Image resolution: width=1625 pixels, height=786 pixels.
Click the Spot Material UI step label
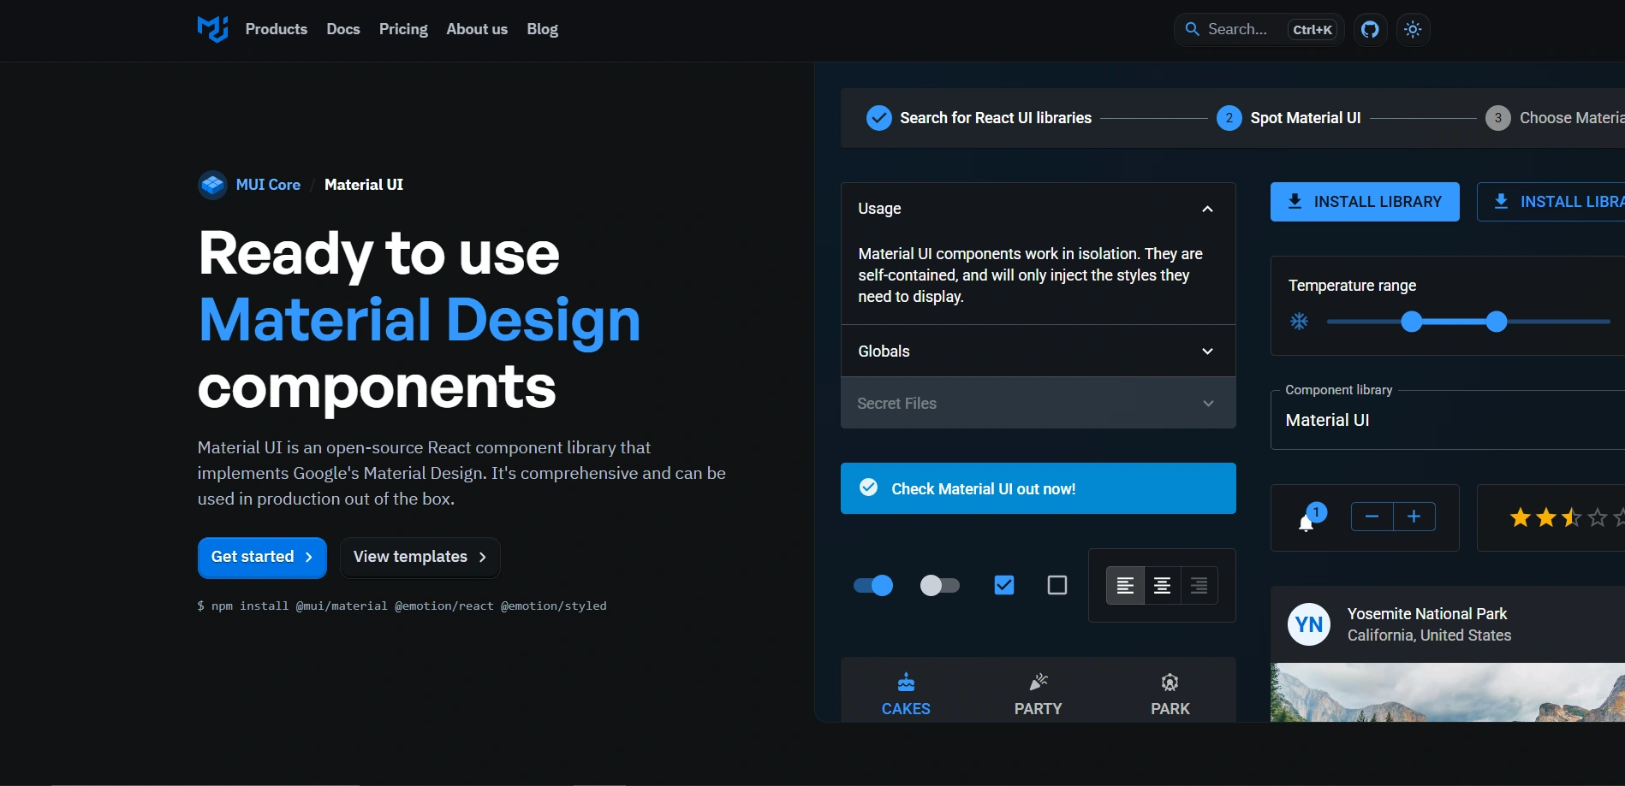(1305, 118)
